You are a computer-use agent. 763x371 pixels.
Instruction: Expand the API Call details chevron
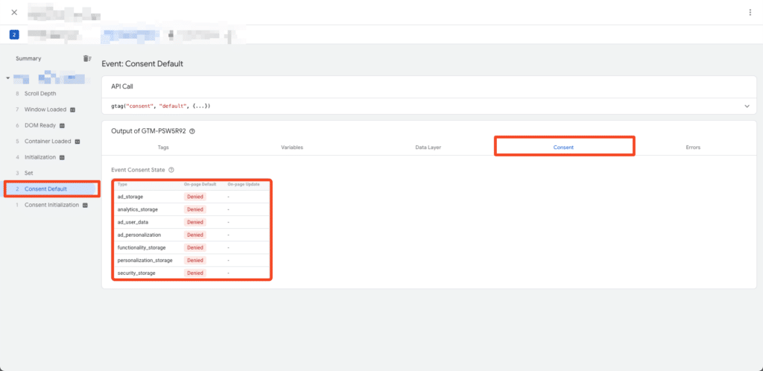pyautogui.click(x=747, y=106)
